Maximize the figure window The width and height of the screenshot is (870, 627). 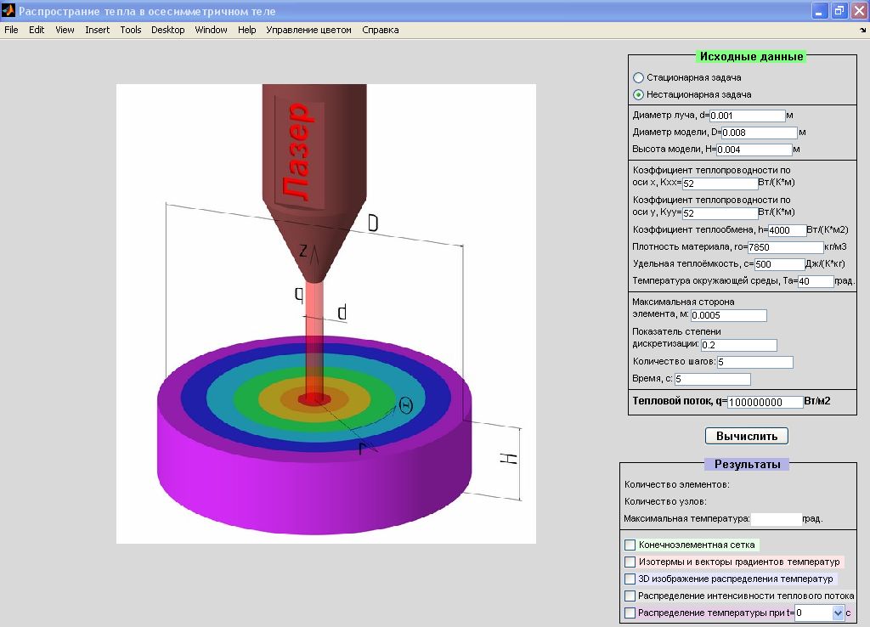[839, 11]
